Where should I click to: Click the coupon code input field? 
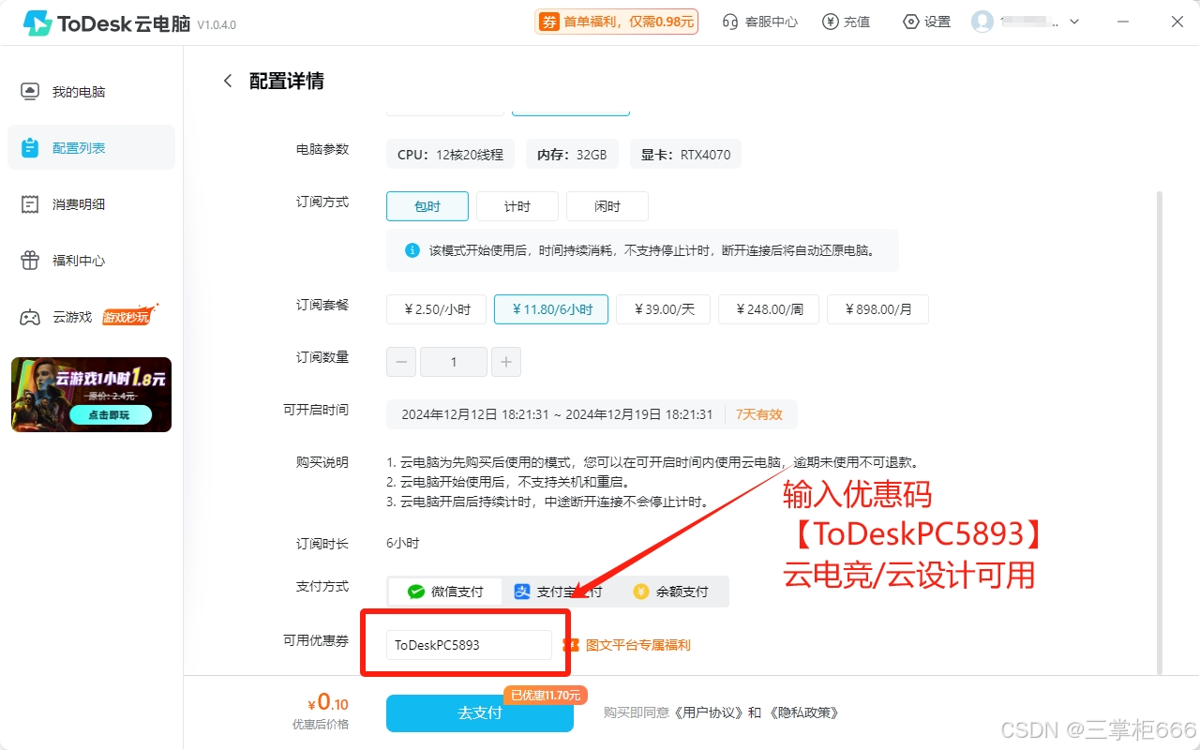point(469,645)
